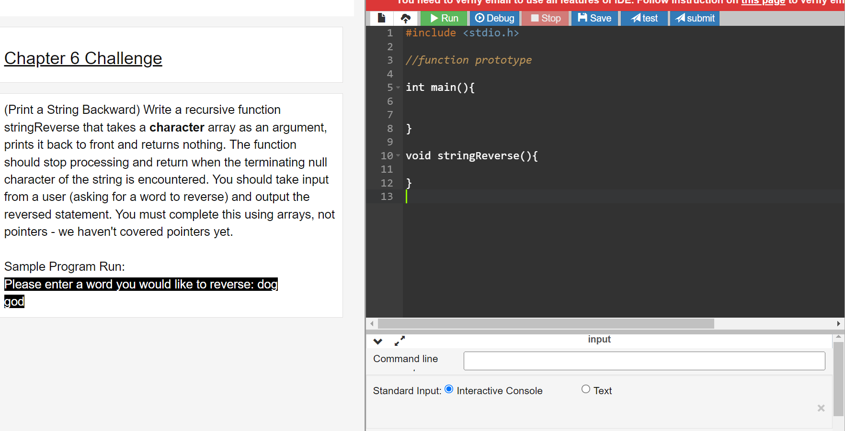The image size is (845, 431).
Task: Collapse the input panel with the chevron
Action: pos(378,341)
